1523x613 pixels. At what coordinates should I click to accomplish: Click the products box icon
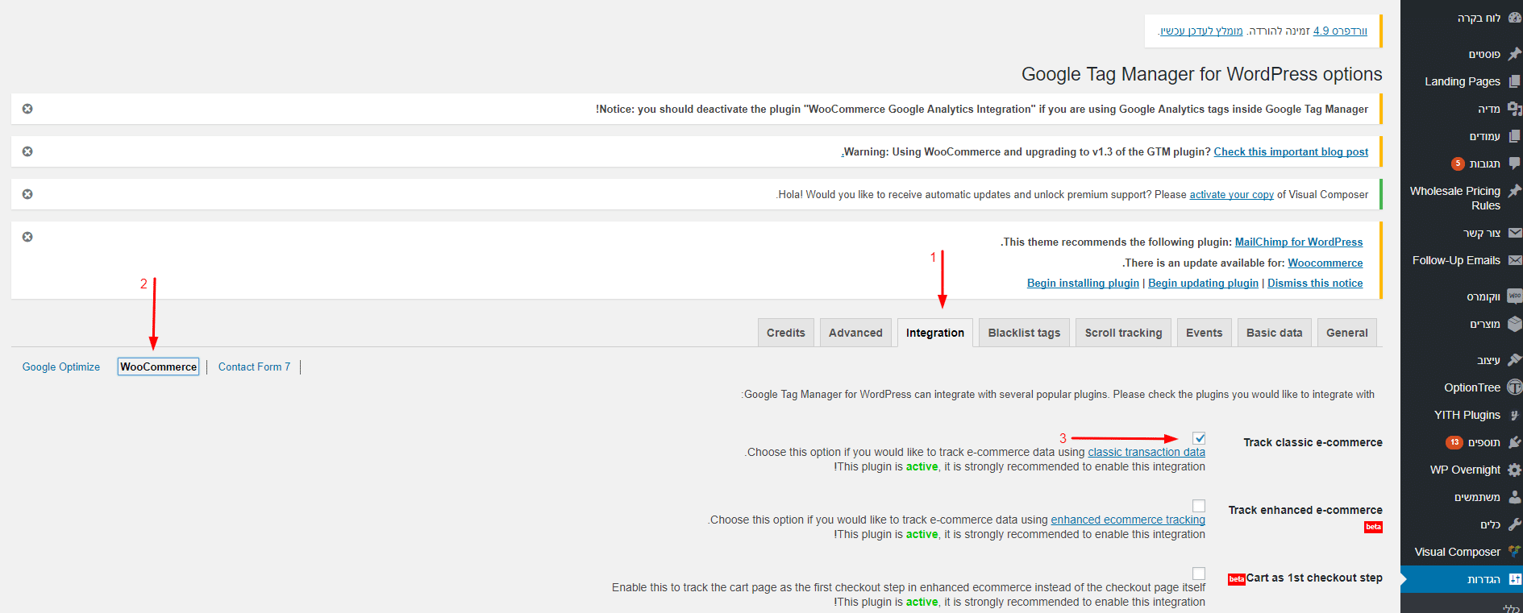tap(1514, 324)
